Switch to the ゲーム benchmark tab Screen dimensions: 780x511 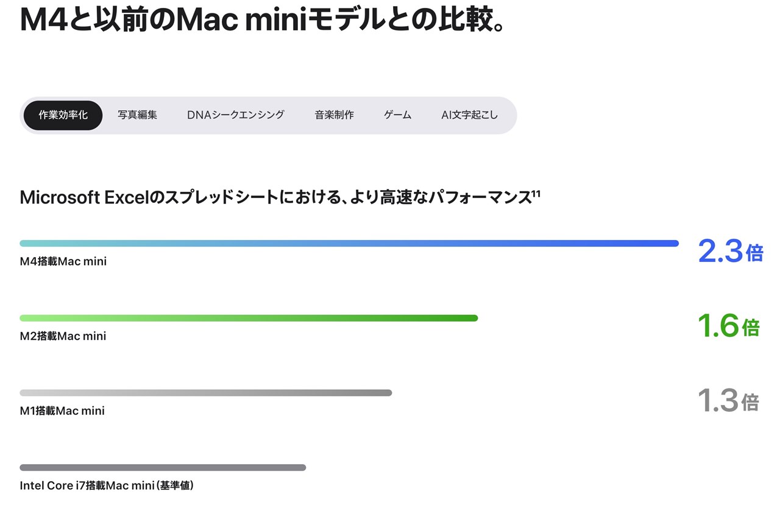click(397, 115)
